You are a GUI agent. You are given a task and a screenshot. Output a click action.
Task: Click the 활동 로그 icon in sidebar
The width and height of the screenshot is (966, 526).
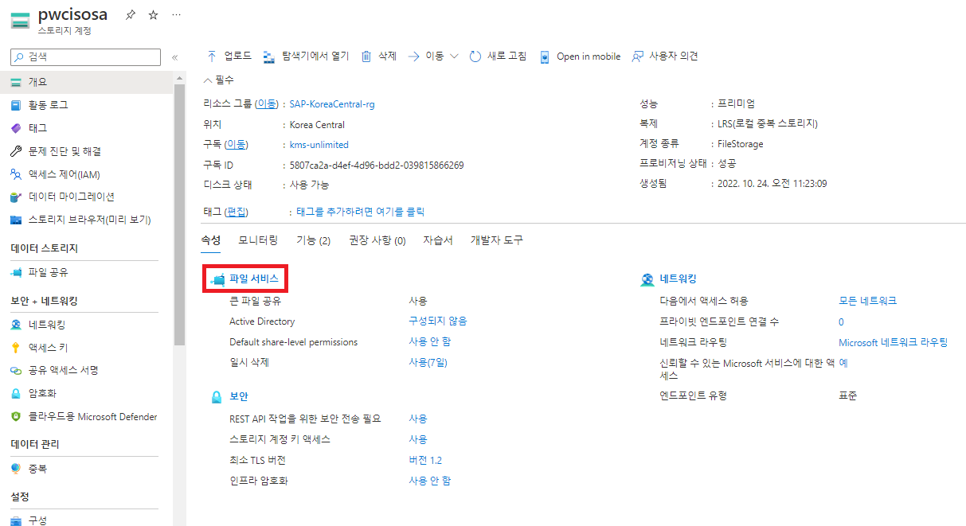16,105
